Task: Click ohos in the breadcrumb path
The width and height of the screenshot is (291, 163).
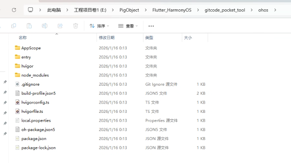Action: pyautogui.click(x=263, y=10)
